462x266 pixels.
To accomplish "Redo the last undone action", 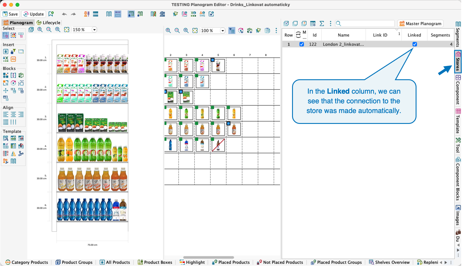I will click(73, 14).
